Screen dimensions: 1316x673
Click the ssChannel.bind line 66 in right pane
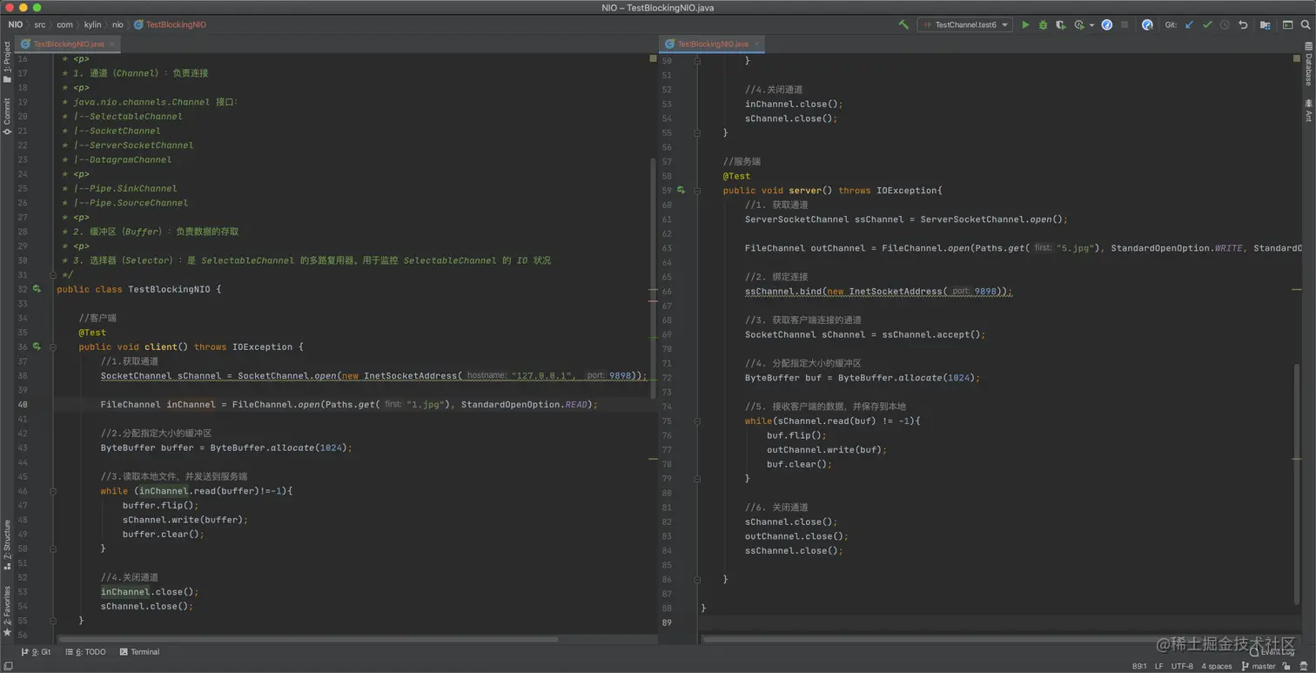[879, 292]
